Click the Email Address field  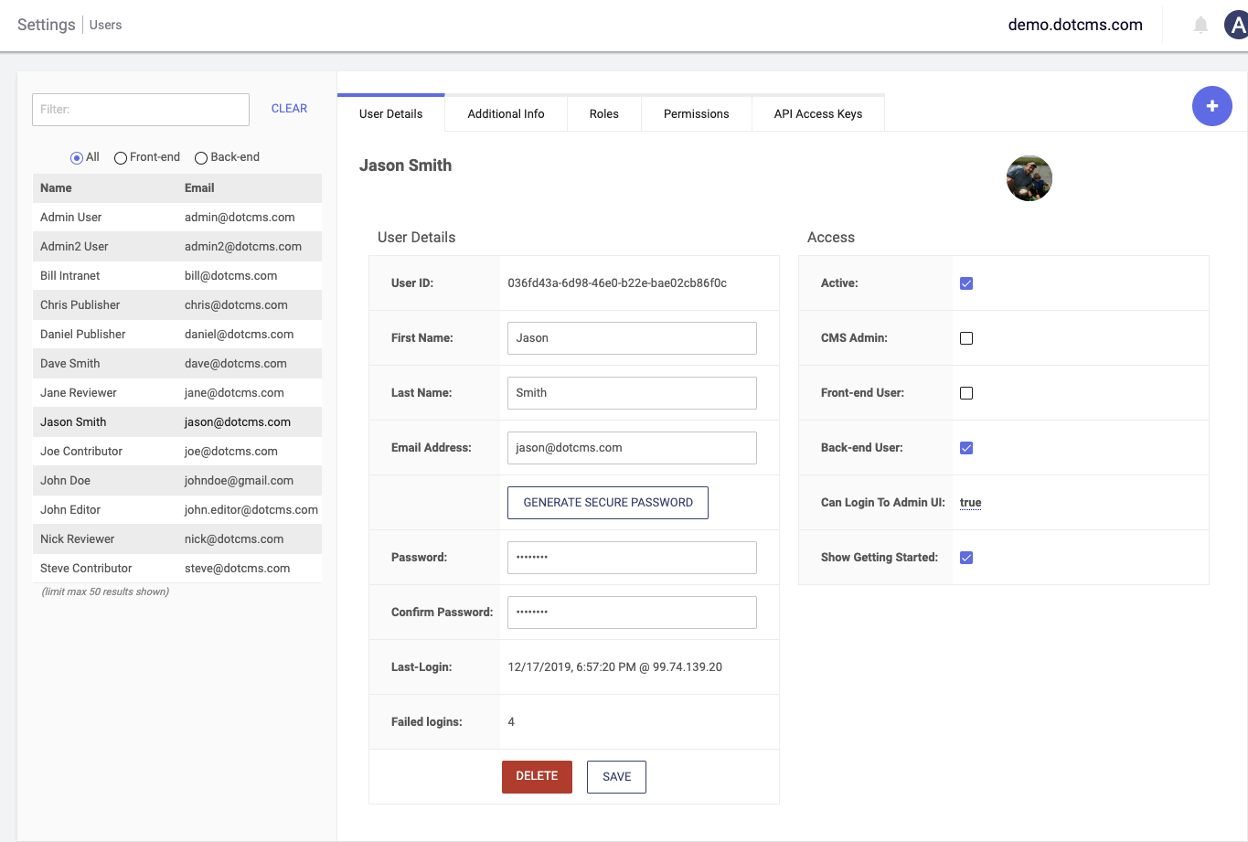632,448
